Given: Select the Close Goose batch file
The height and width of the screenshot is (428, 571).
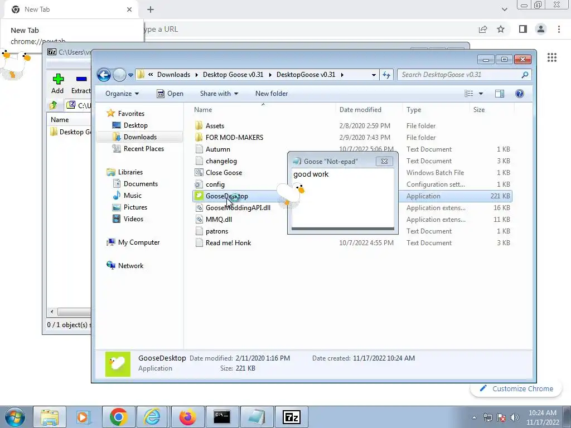Looking at the screenshot, I should click(224, 173).
